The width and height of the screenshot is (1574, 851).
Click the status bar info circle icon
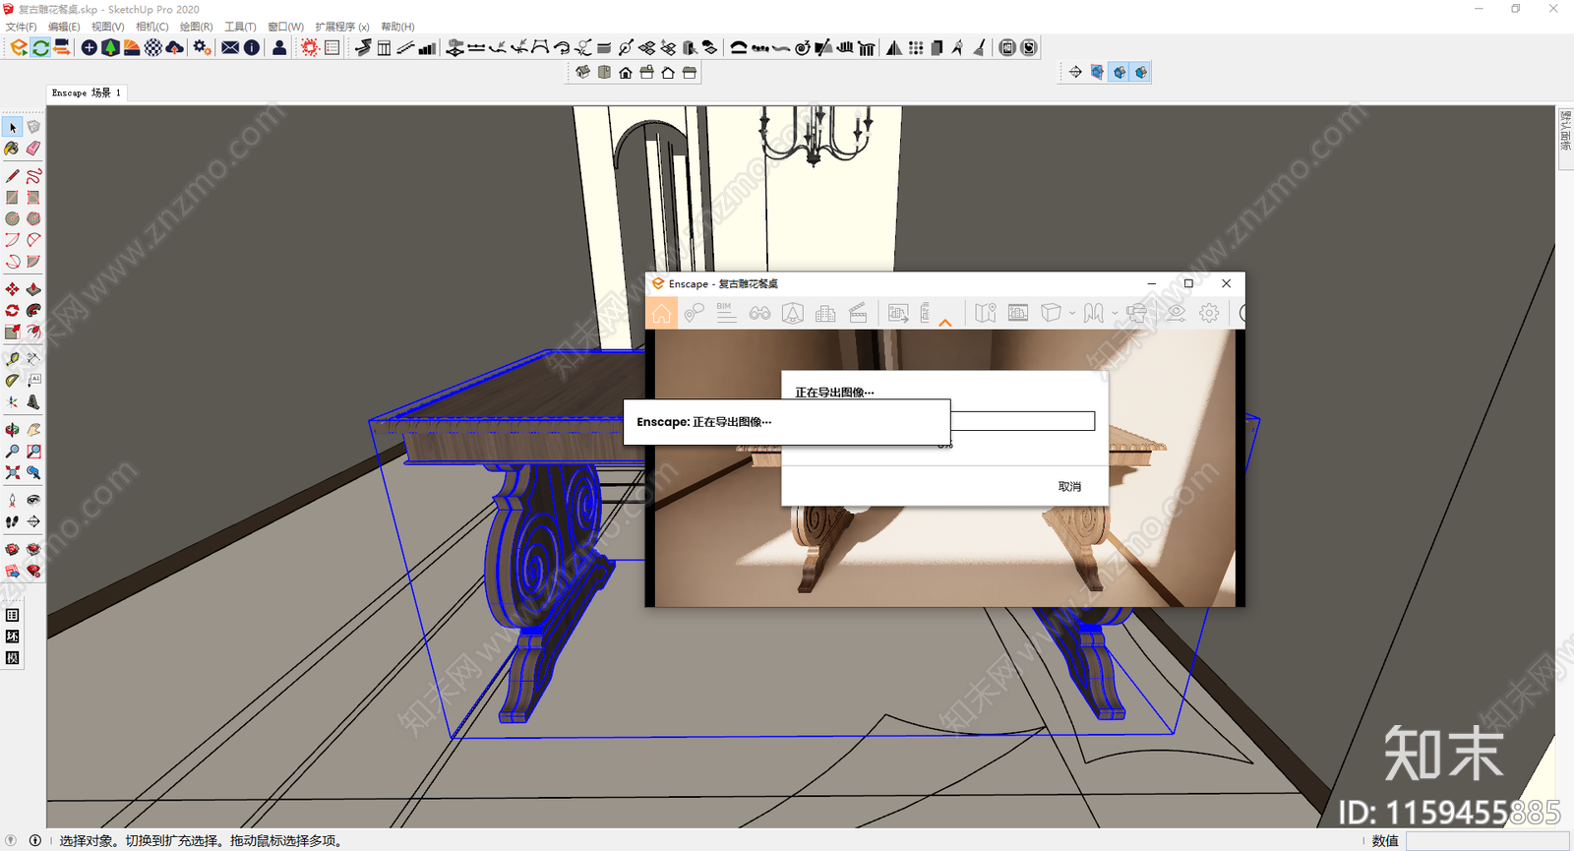click(35, 840)
